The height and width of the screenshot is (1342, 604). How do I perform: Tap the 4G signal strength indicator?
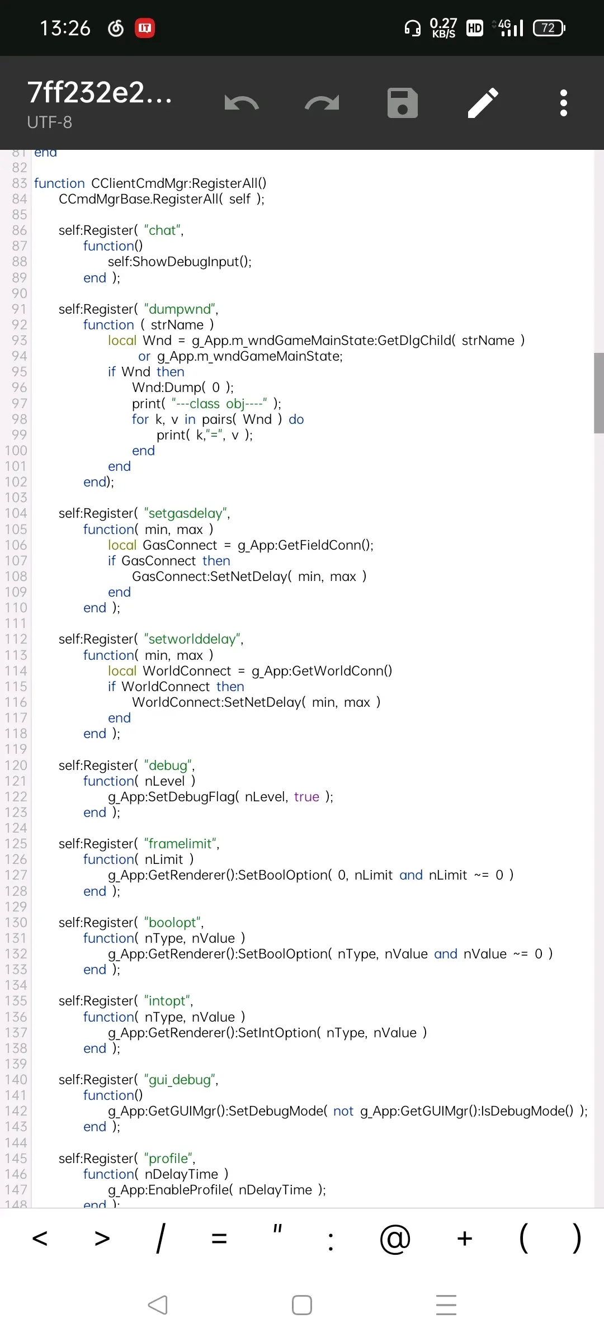[509, 27]
